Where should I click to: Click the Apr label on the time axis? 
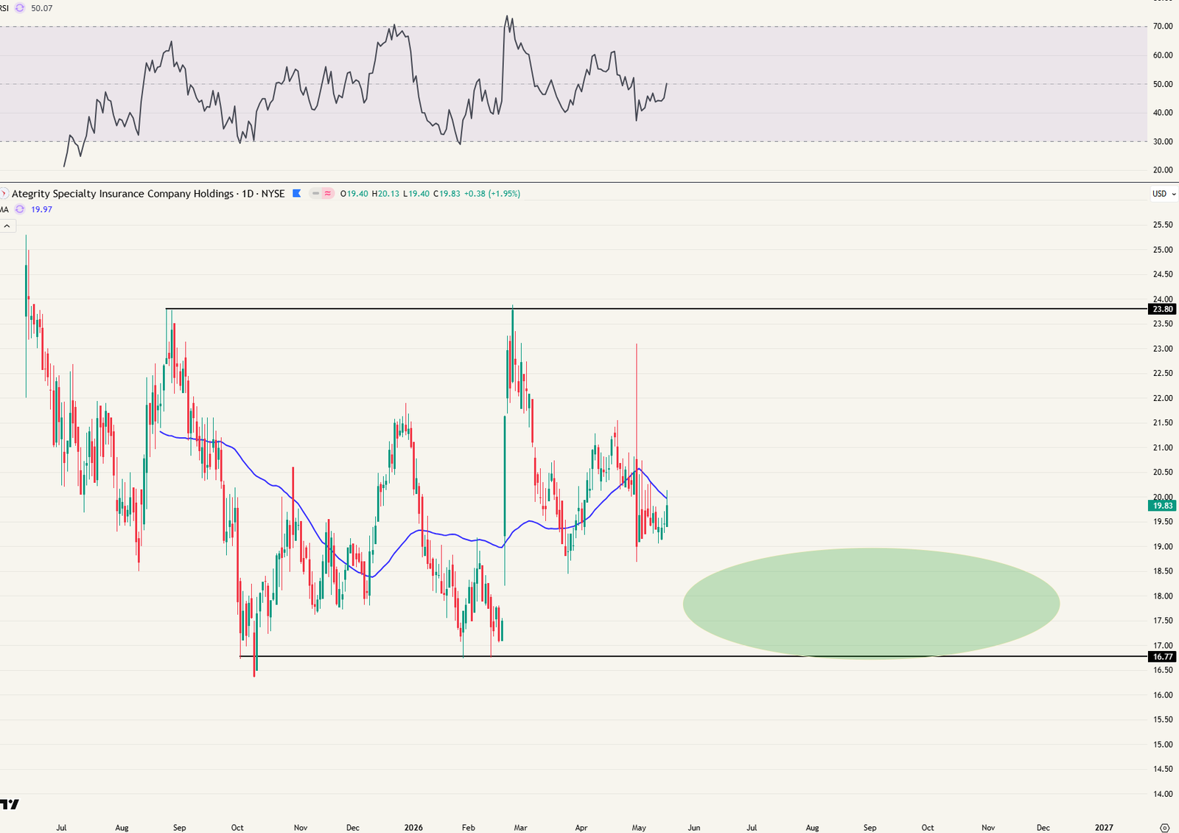tap(581, 828)
